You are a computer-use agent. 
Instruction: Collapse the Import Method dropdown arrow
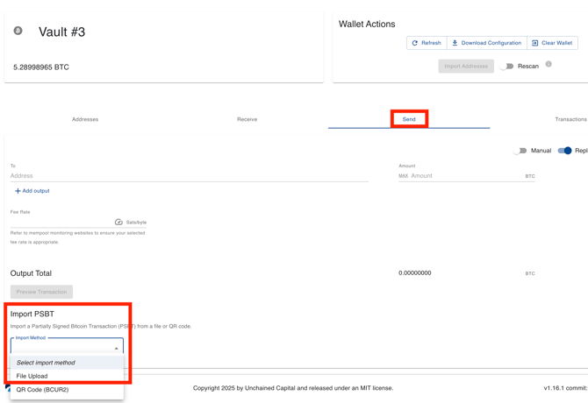coord(116,349)
